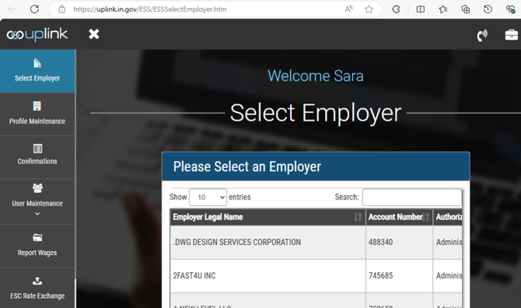Open User Maintenance in sidebar
The width and height of the screenshot is (521, 308).
(37, 201)
